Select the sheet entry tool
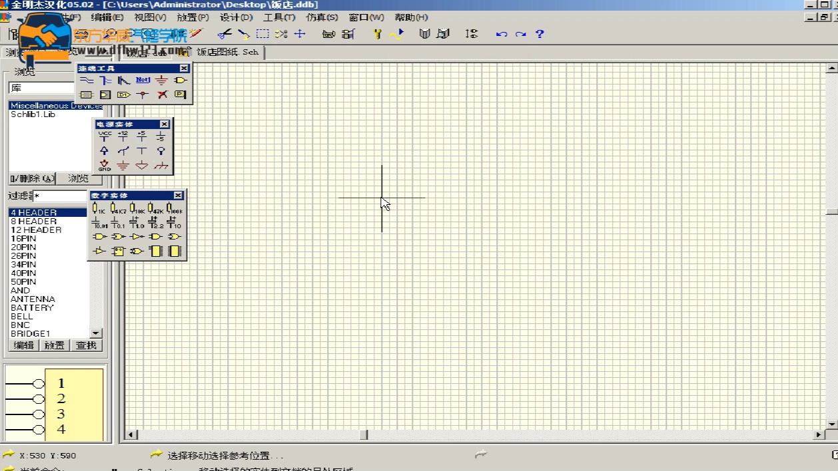This screenshot has width=838, height=471. (105, 95)
